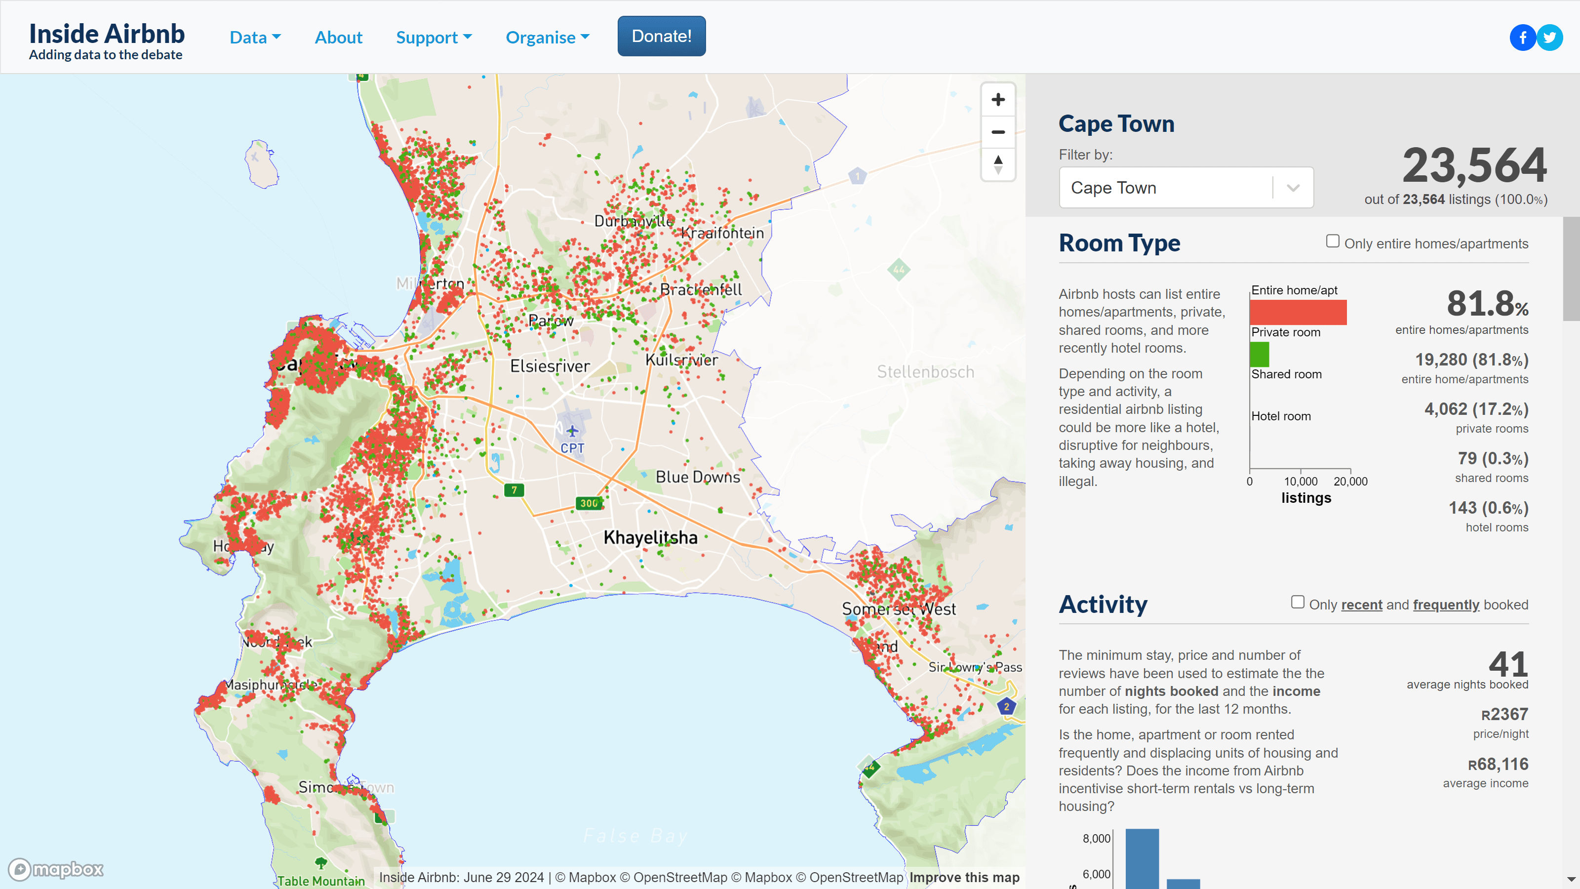
Task: Enable Only entire homes/apartments checkbox
Action: [x=1332, y=241]
